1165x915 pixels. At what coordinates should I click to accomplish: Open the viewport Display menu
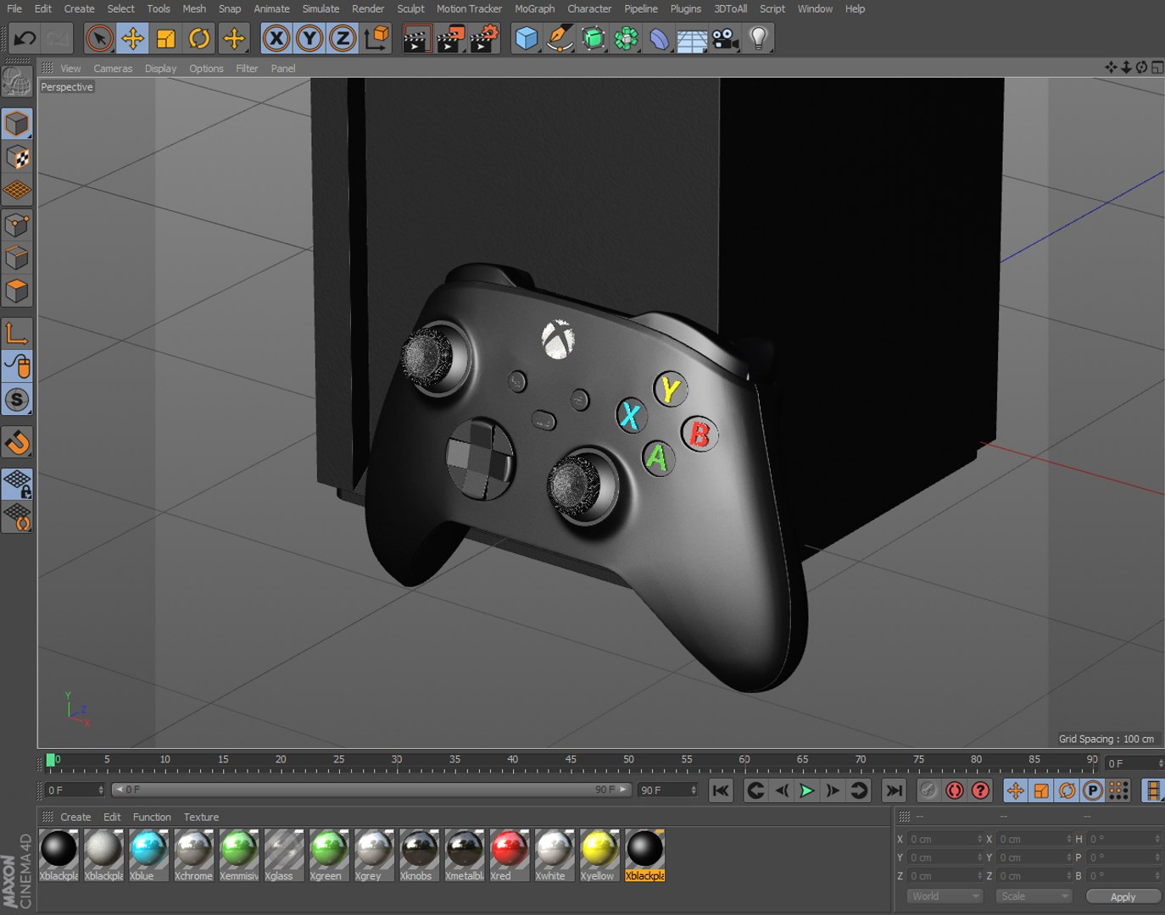point(160,69)
